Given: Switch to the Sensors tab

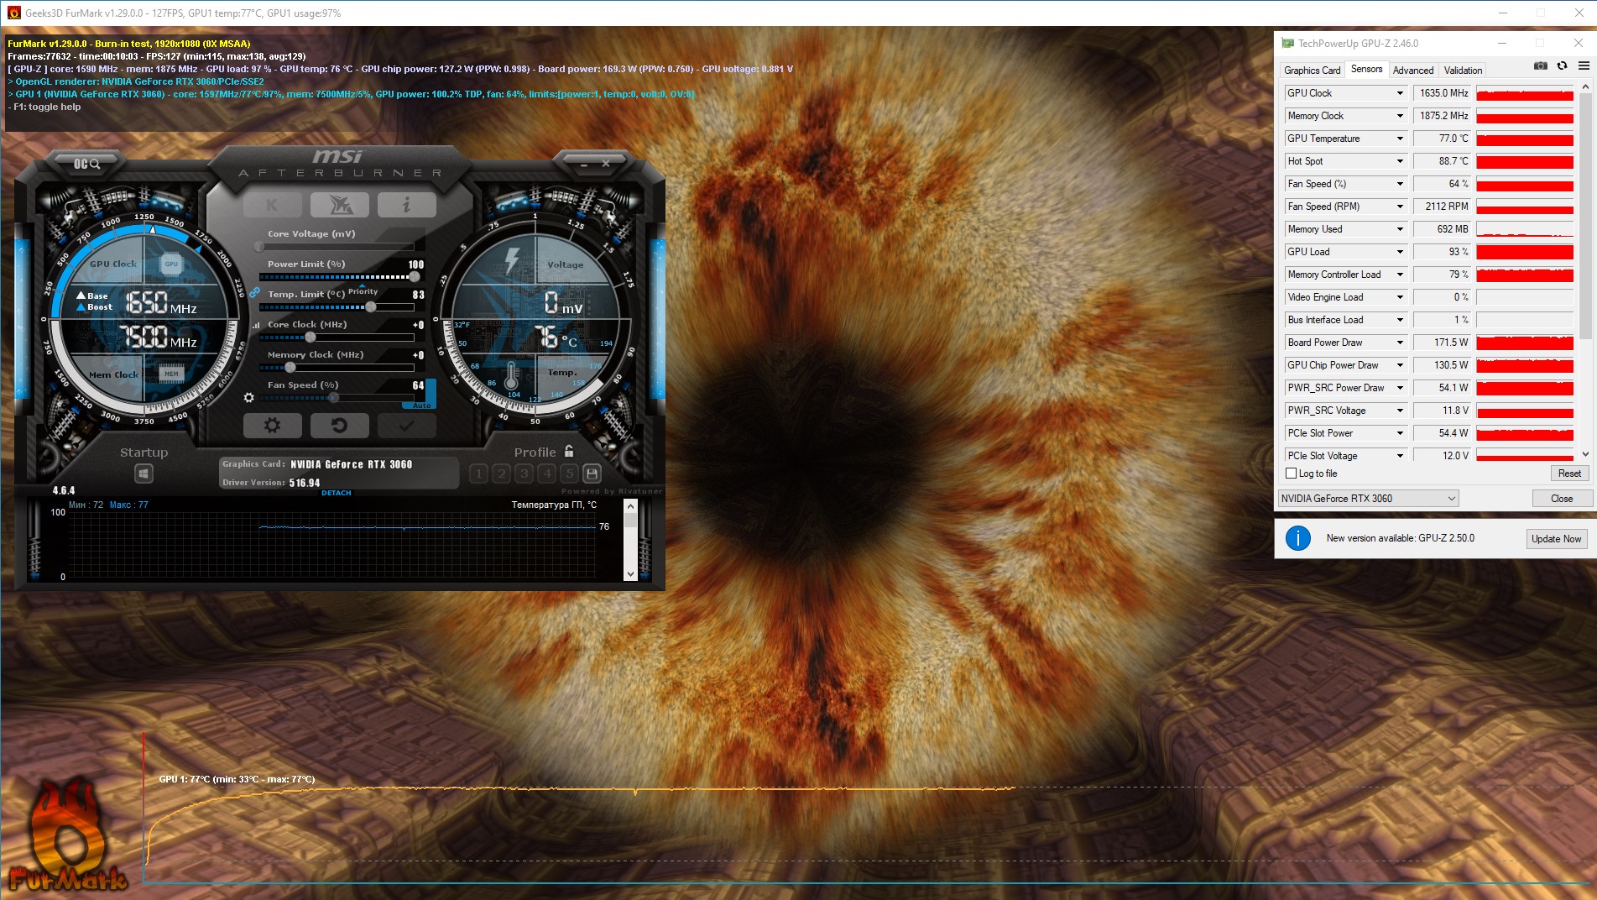Looking at the screenshot, I should point(1366,70).
